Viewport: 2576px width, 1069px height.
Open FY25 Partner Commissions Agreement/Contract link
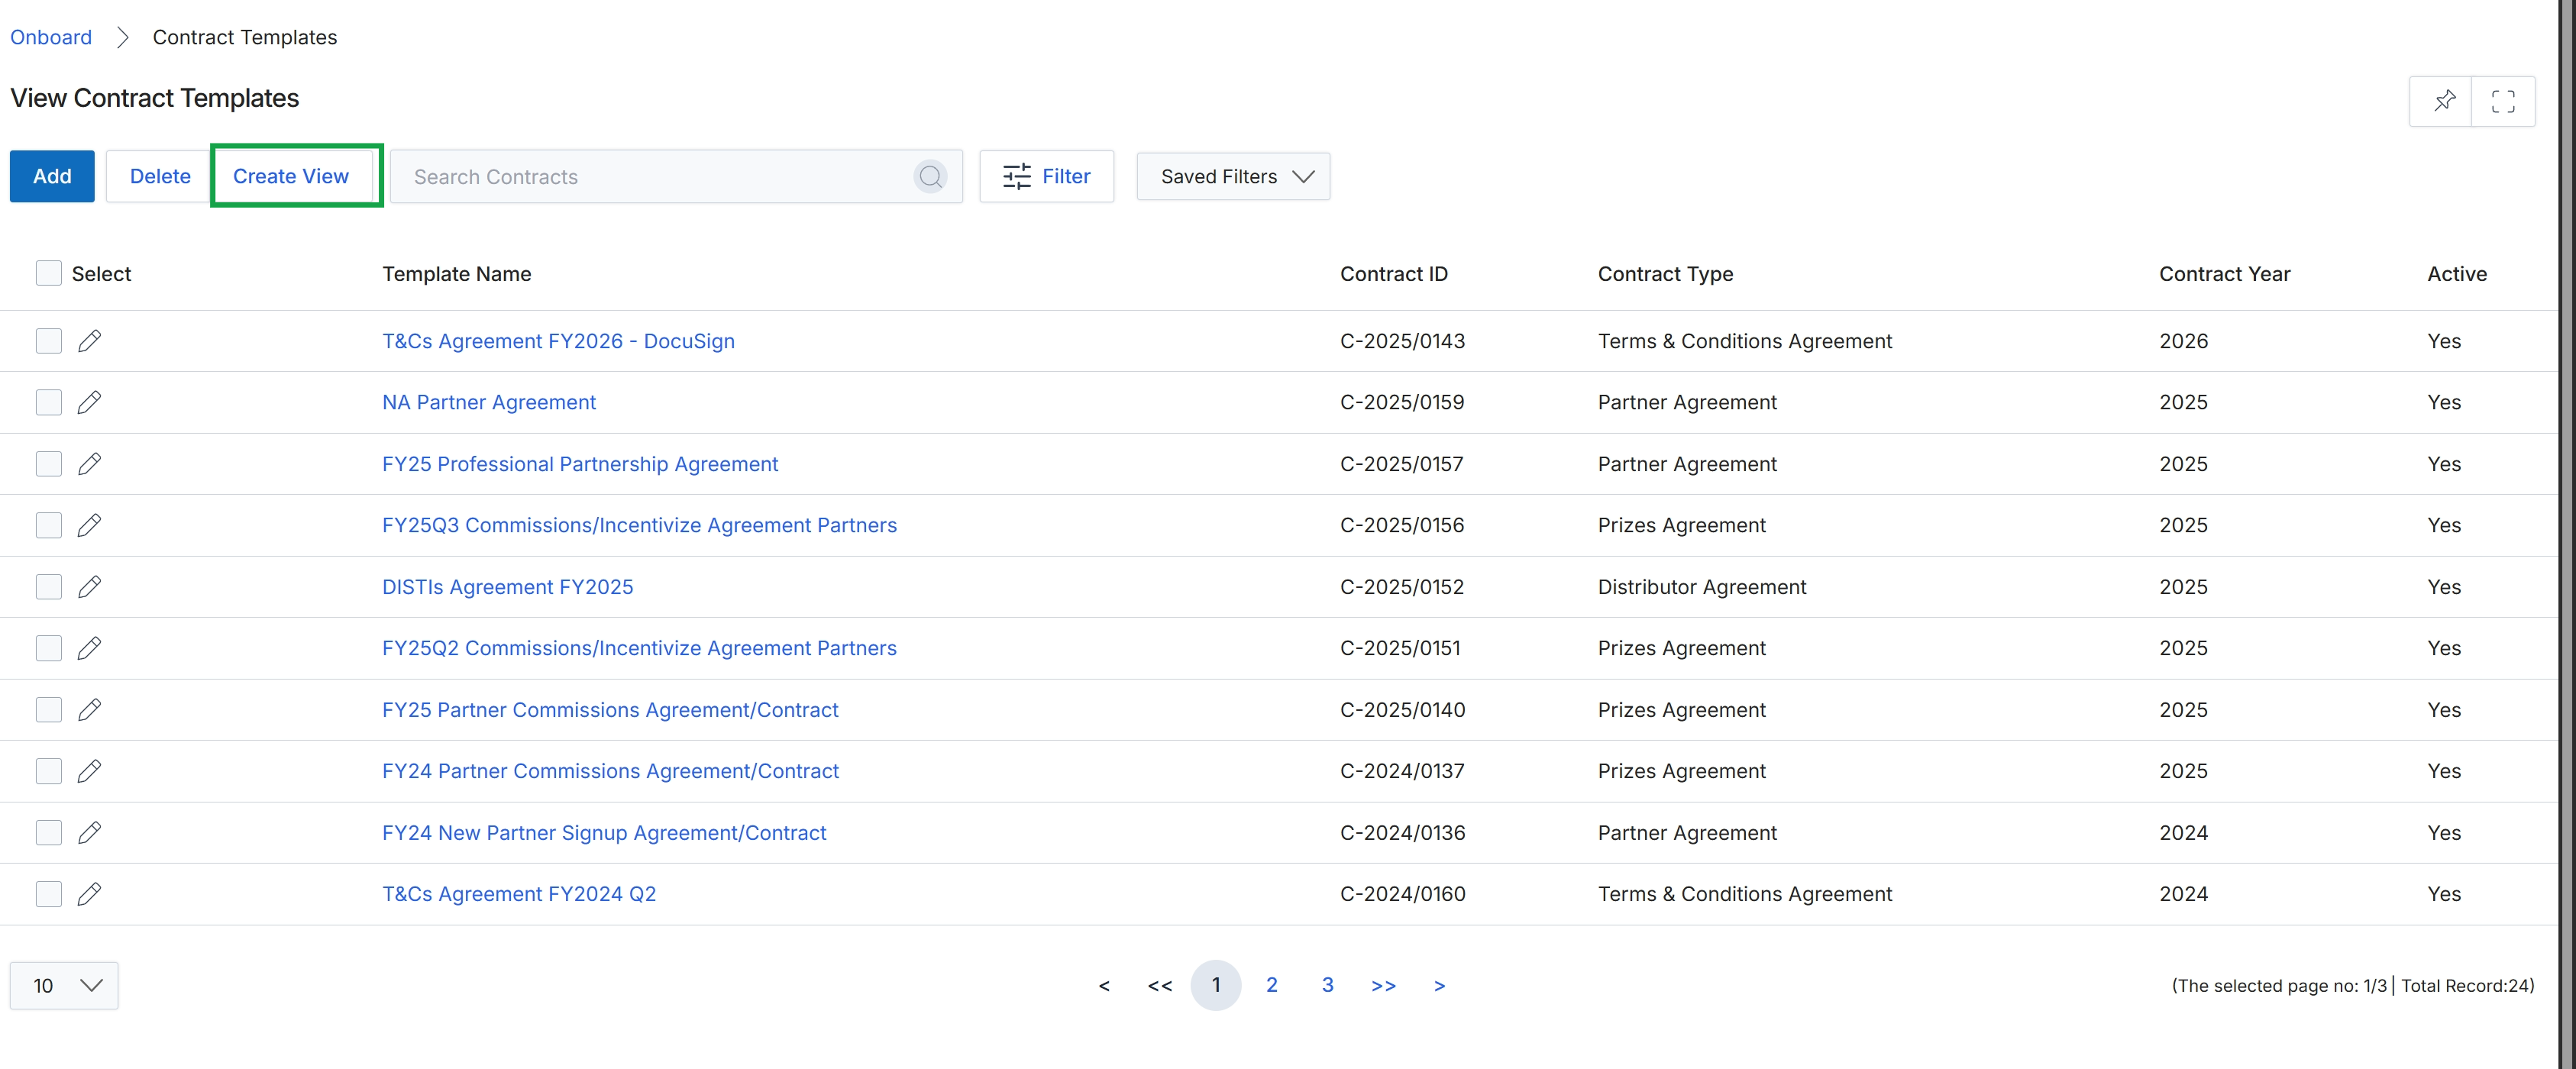[610, 710]
